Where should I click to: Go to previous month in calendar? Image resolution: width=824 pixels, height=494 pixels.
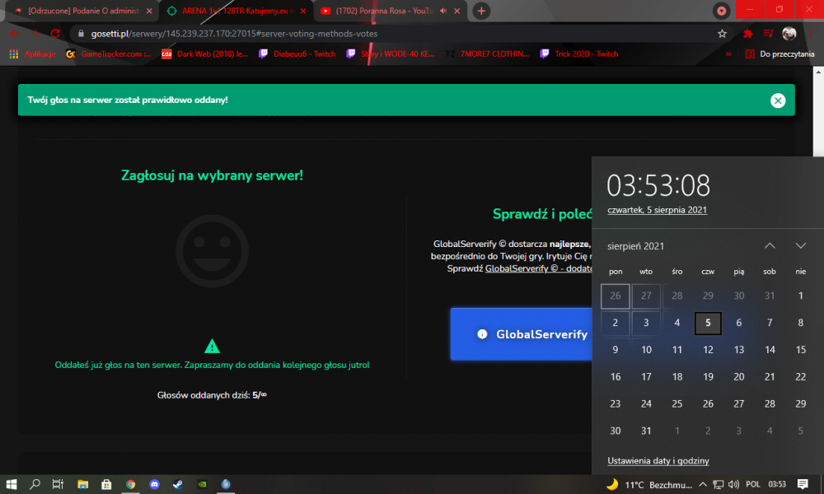(x=770, y=245)
